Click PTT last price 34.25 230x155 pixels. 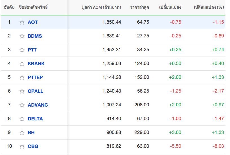pos(143,50)
